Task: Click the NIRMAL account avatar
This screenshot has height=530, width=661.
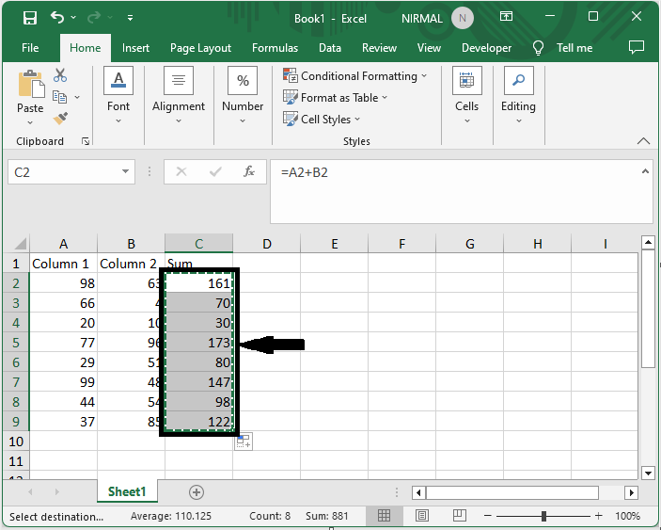Action: pos(463,18)
